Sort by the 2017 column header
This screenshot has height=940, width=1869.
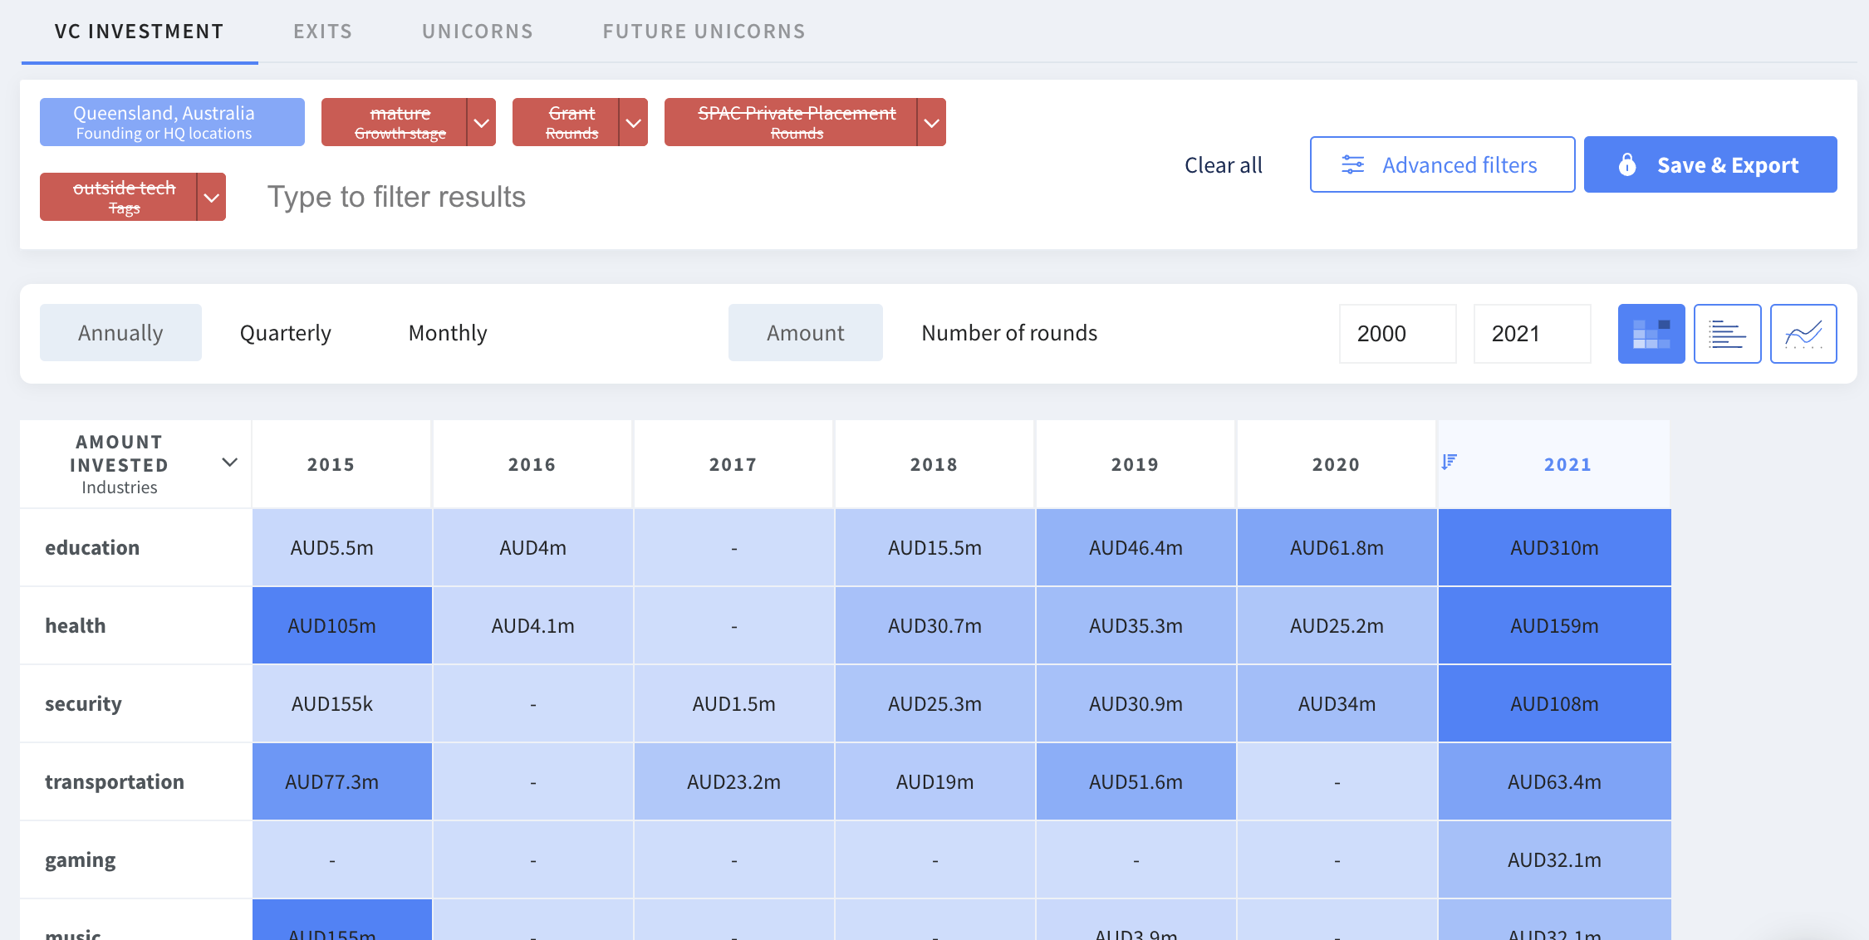point(733,464)
